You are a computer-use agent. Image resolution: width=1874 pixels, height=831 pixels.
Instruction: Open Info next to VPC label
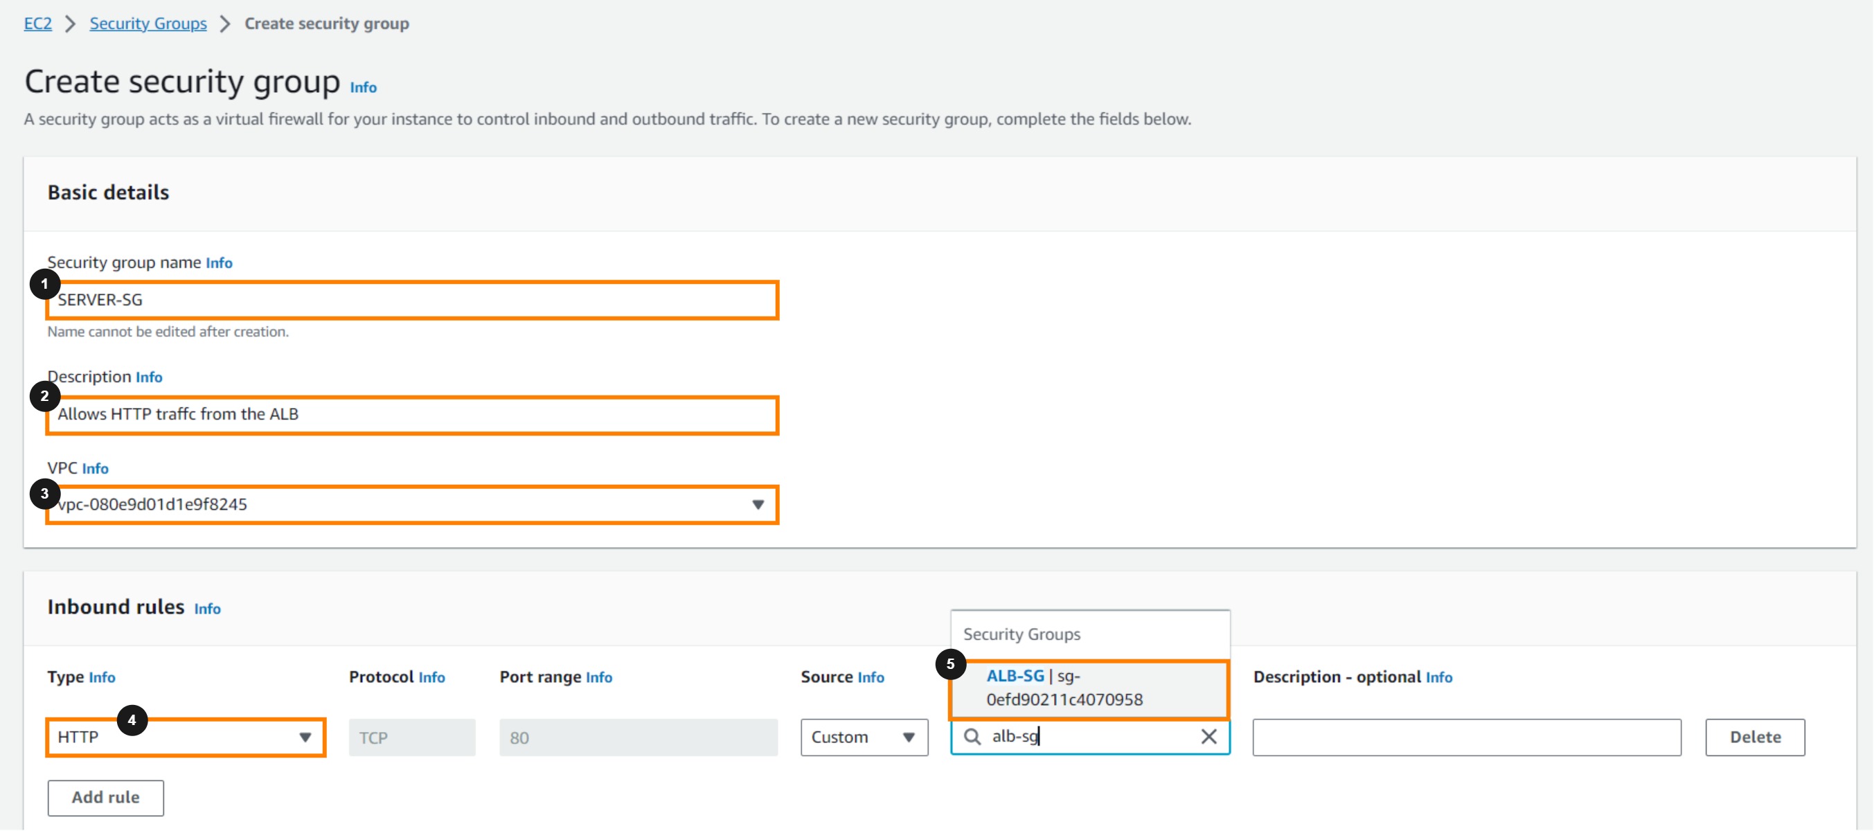click(95, 469)
